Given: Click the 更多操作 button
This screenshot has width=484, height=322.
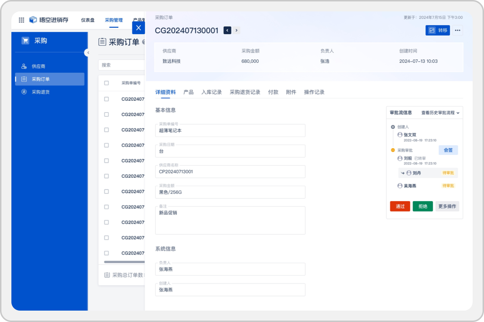Looking at the screenshot, I should [447, 206].
